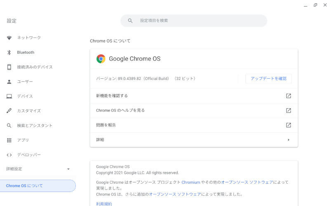The image size is (330, 206).
Task: Click the apps grid icon for アプリ
Action: click(x=9, y=140)
